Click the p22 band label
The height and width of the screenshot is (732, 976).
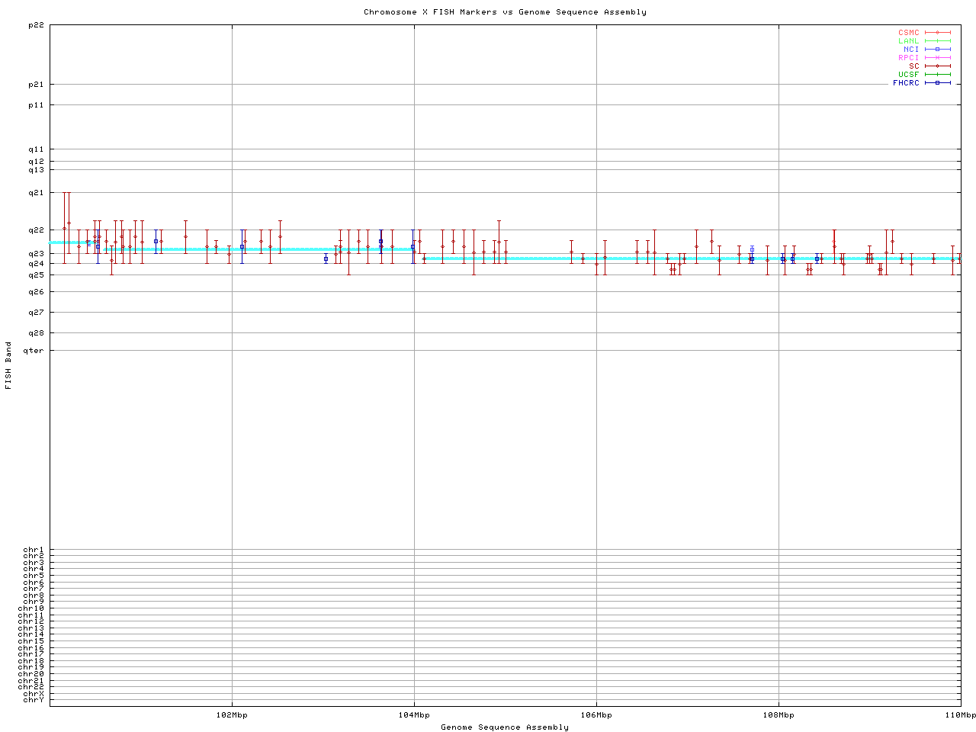(x=36, y=25)
